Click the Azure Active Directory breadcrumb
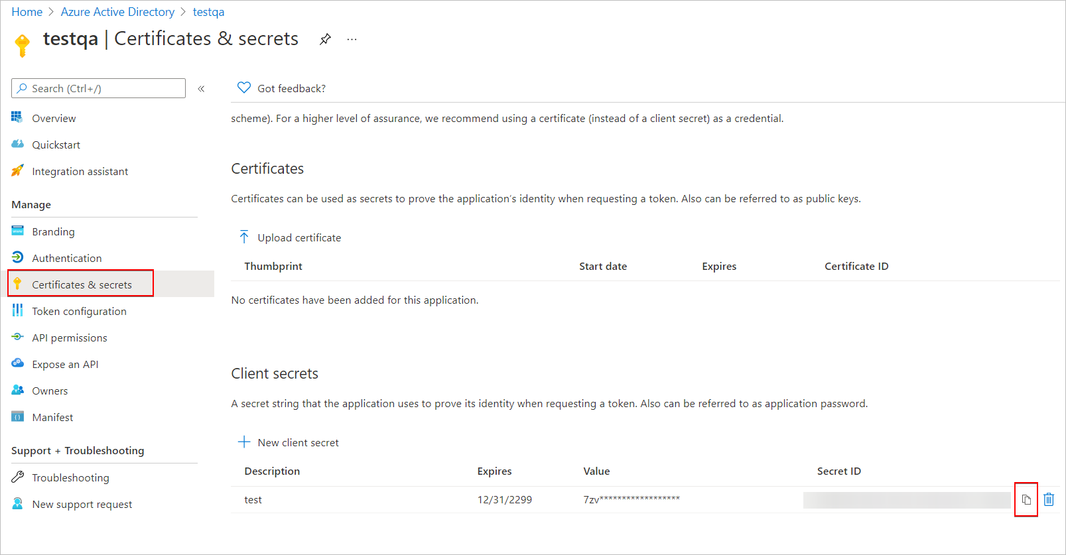Screen dimensions: 1066x555 117,12
